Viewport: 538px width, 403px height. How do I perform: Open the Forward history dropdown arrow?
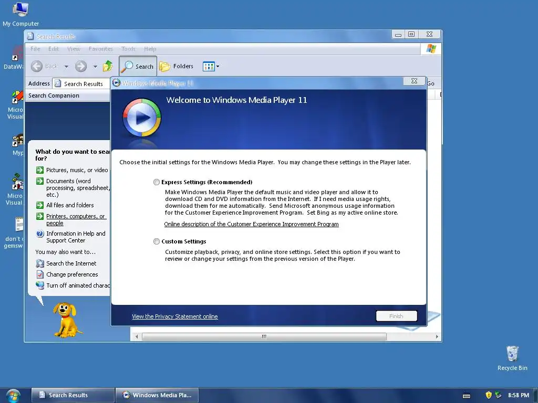pos(95,67)
